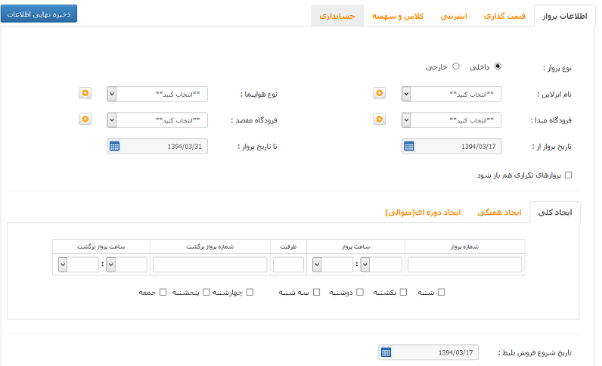This screenshot has height=366, width=602.
Task: Open calendar for تا تاریخ پرواز
Action: pos(114,146)
